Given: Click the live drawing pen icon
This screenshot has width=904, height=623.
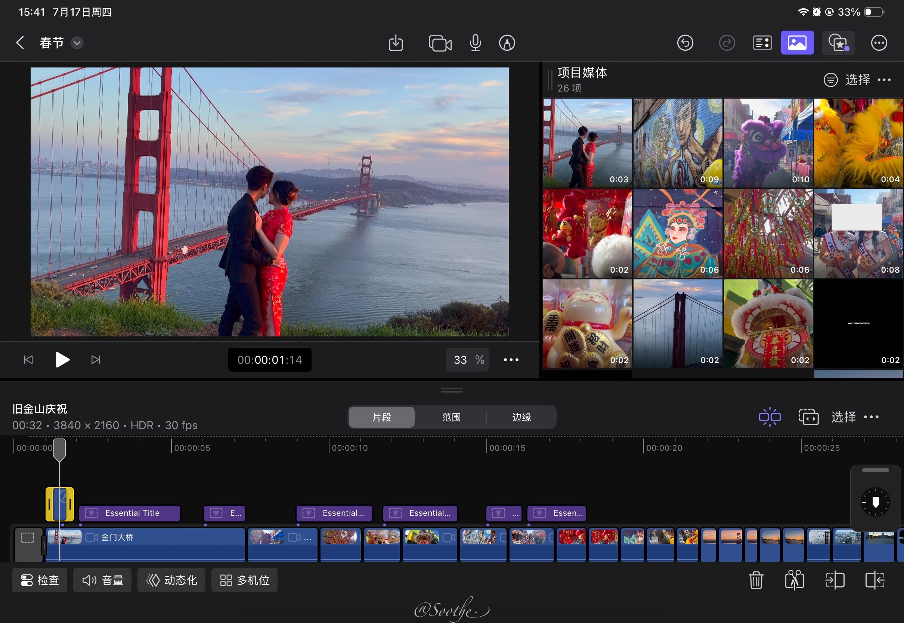Looking at the screenshot, I should tap(507, 43).
